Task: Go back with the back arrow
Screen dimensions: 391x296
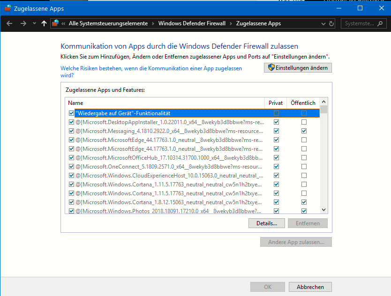Action: [x=9, y=23]
